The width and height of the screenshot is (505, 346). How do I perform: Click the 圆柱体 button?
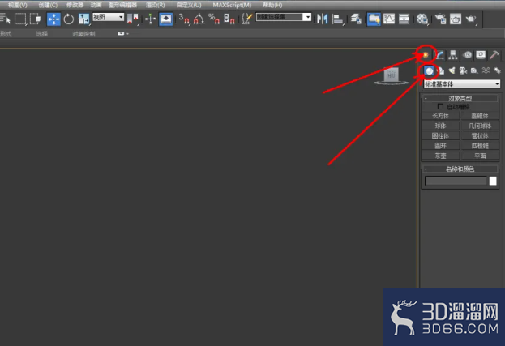pos(441,136)
